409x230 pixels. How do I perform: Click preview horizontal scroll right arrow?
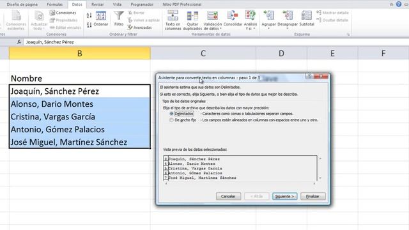(314, 183)
